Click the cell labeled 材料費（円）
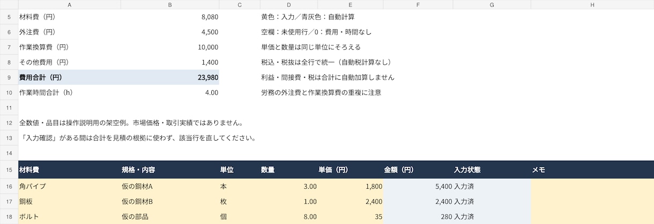Image resolution: width=654 pixels, height=224 pixels. point(70,17)
